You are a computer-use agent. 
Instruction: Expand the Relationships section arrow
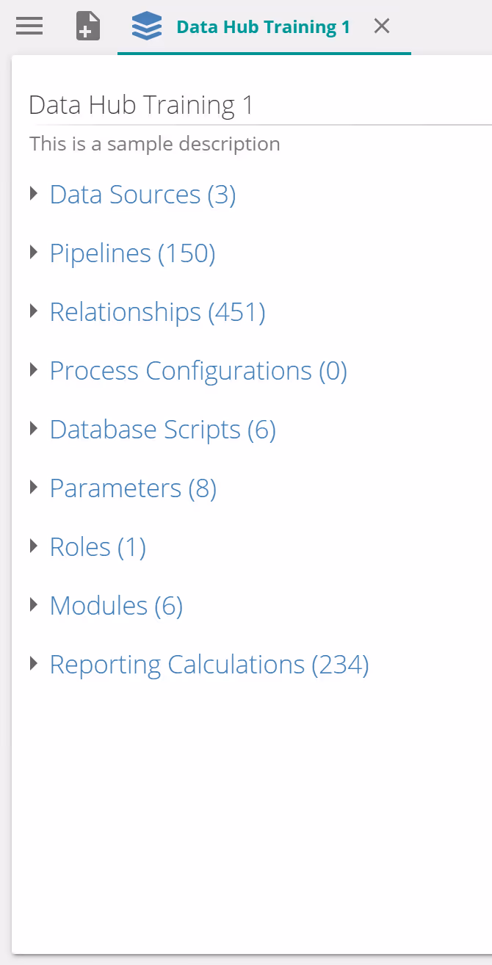[34, 311]
